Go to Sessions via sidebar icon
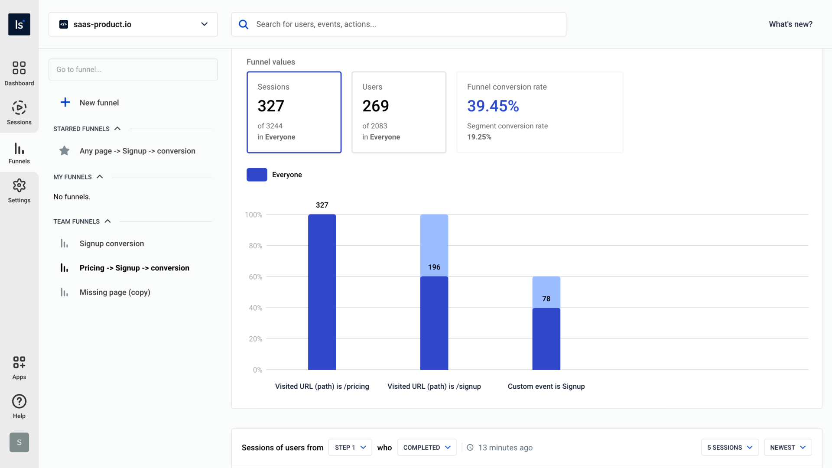Image resolution: width=832 pixels, height=468 pixels. pyautogui.click(x=19, y=112)
